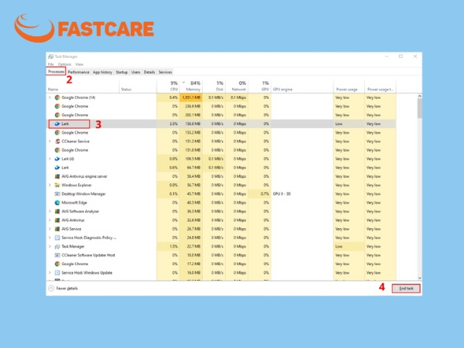
Task: Click the Desktop Window Manager icon
Action: (57, 194)
